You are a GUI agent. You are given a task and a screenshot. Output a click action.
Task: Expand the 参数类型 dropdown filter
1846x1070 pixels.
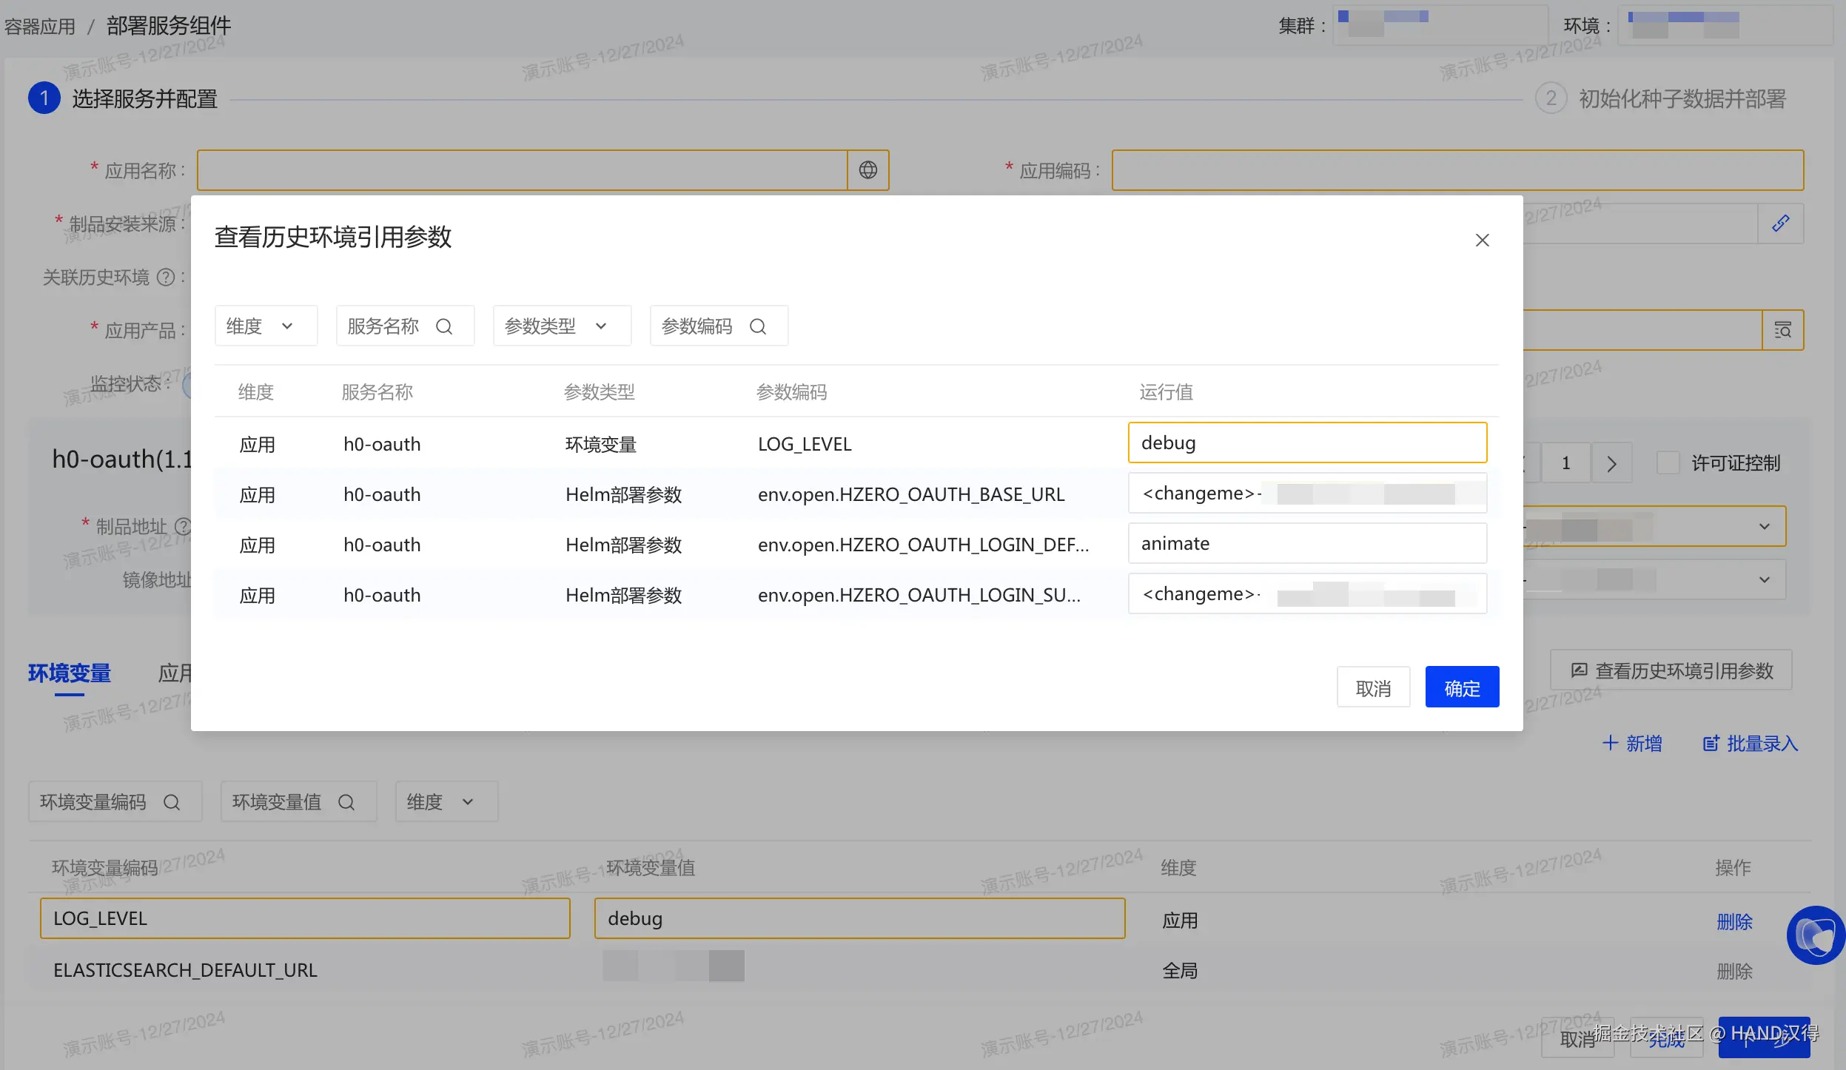tap(561, 326)
